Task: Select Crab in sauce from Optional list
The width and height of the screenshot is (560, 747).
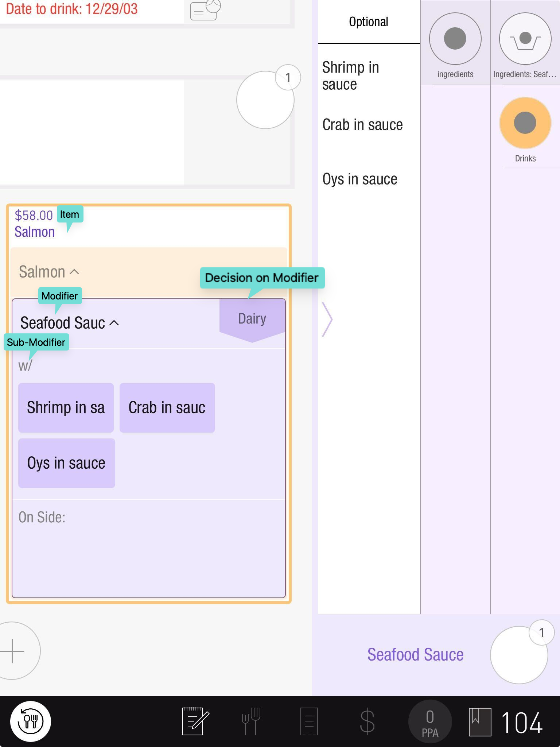Action: [x=362, y=125]
